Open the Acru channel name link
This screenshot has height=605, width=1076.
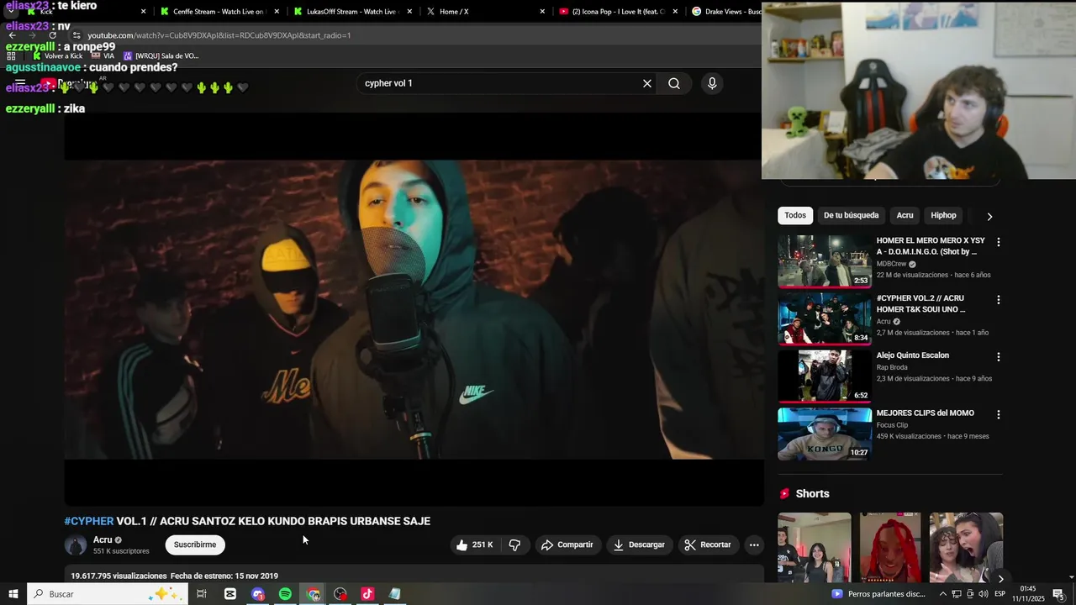click(103, 539)
